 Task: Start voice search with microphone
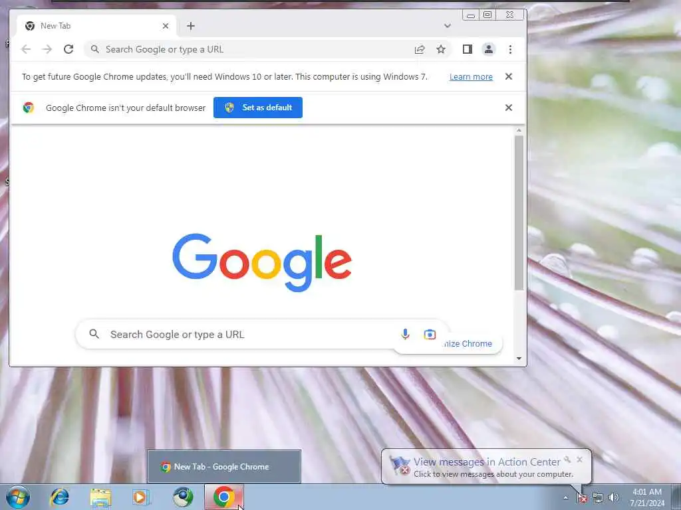pos(405,335)
